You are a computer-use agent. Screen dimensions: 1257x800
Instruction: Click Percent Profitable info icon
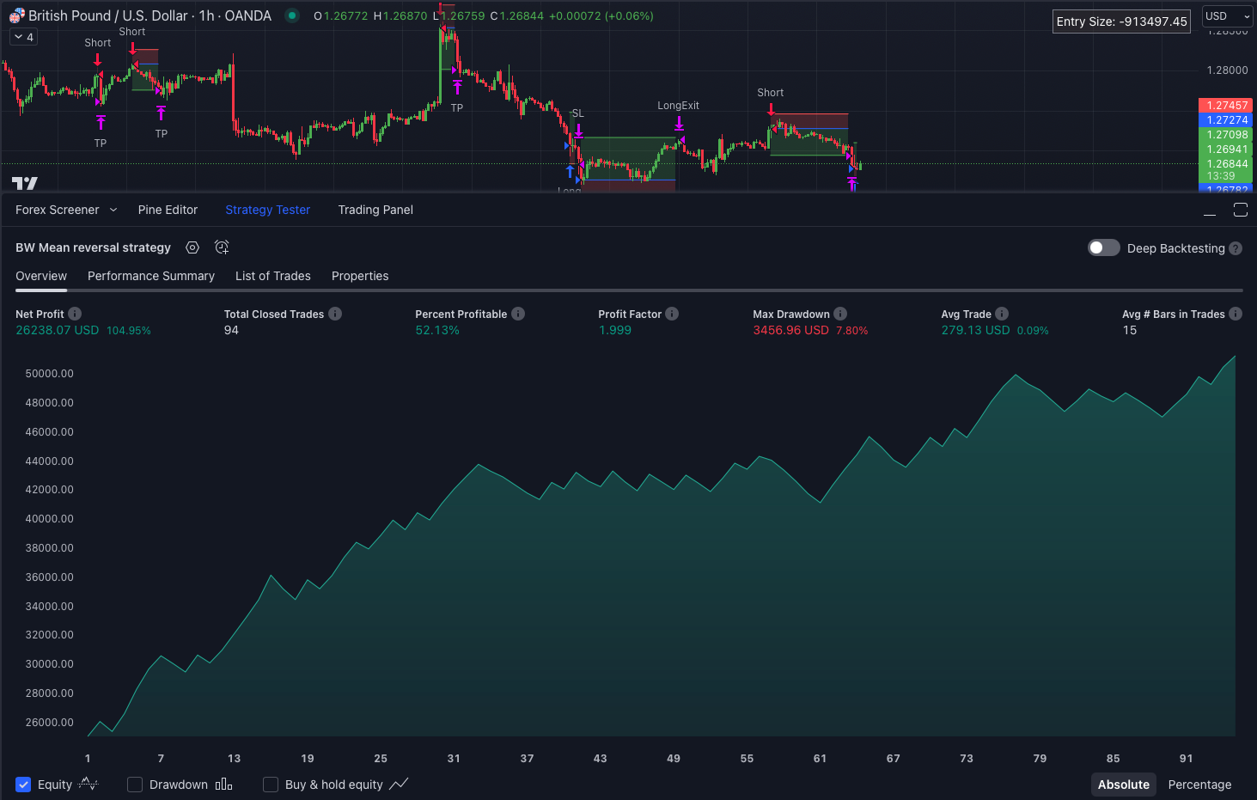click(x=518, y=314)
